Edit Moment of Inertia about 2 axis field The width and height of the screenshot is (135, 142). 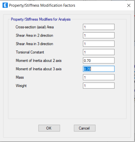(99, 61)
